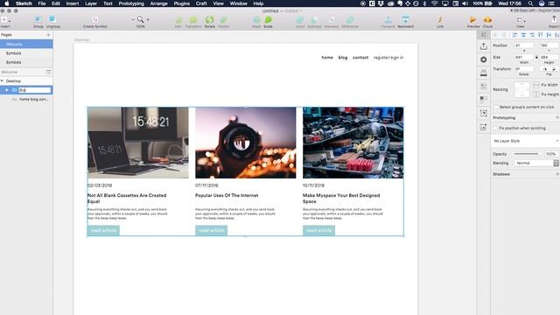Click the Backward arrange icon
Image resolution: width=560 pixels, height=315 pixels.
(x=406, y=21)
